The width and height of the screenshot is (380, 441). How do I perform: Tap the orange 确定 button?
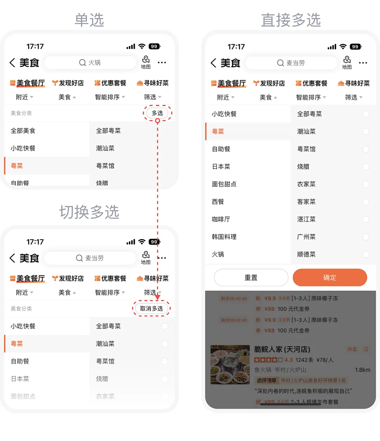coord(330,278)
